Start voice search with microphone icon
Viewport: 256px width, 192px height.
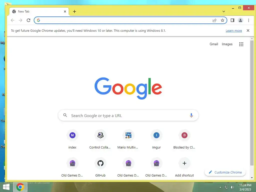click(191, 115)
